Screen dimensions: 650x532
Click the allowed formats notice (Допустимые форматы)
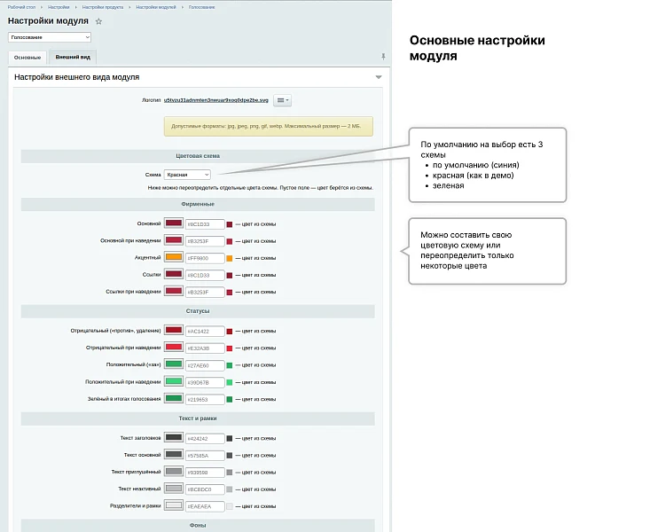[268, 126]
